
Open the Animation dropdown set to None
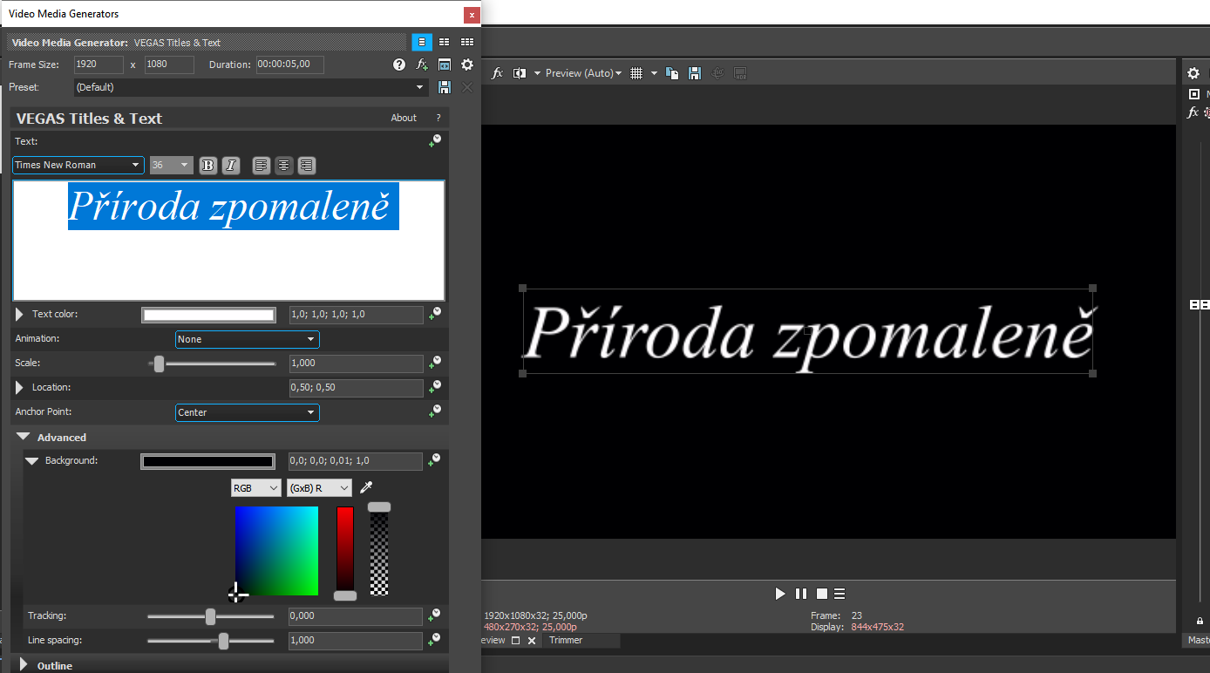pyautogui.click(x=247, y=339)
